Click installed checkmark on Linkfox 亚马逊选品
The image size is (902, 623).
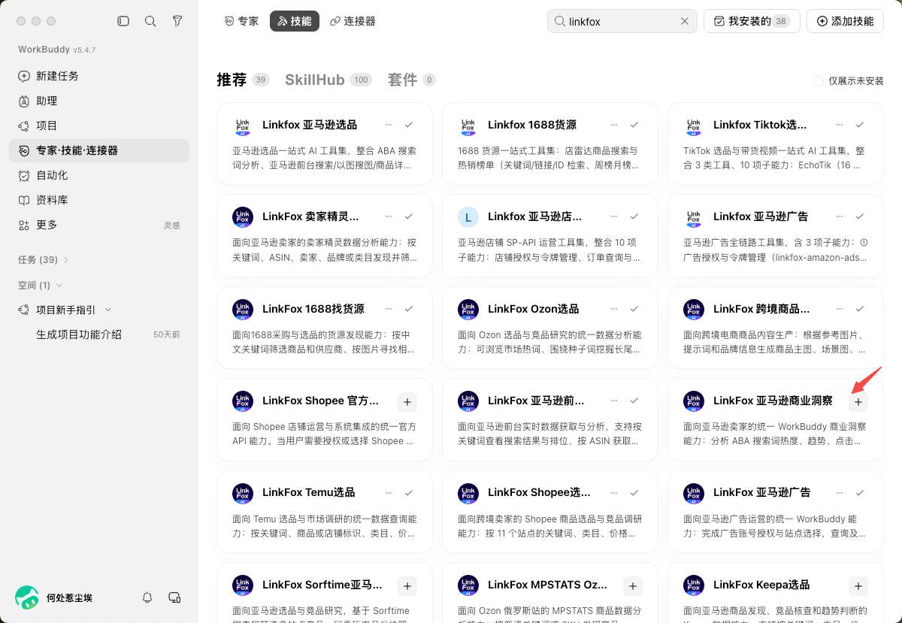(409, 125)
